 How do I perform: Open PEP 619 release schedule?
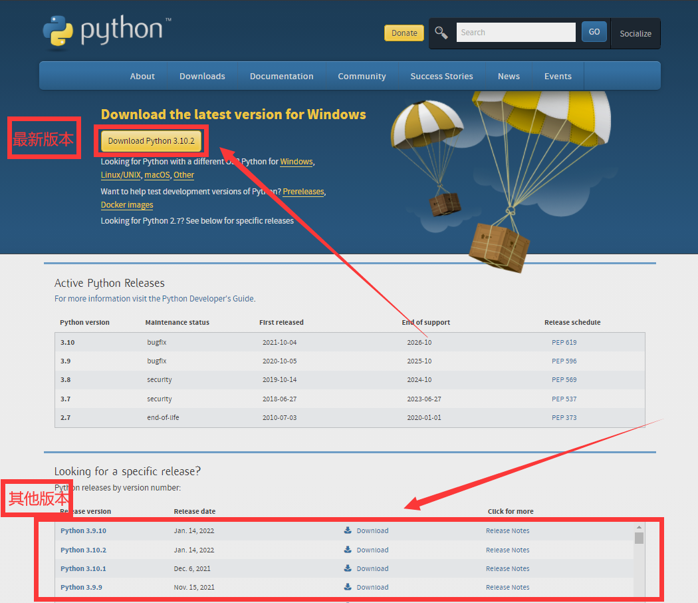(x=564, y=342)
